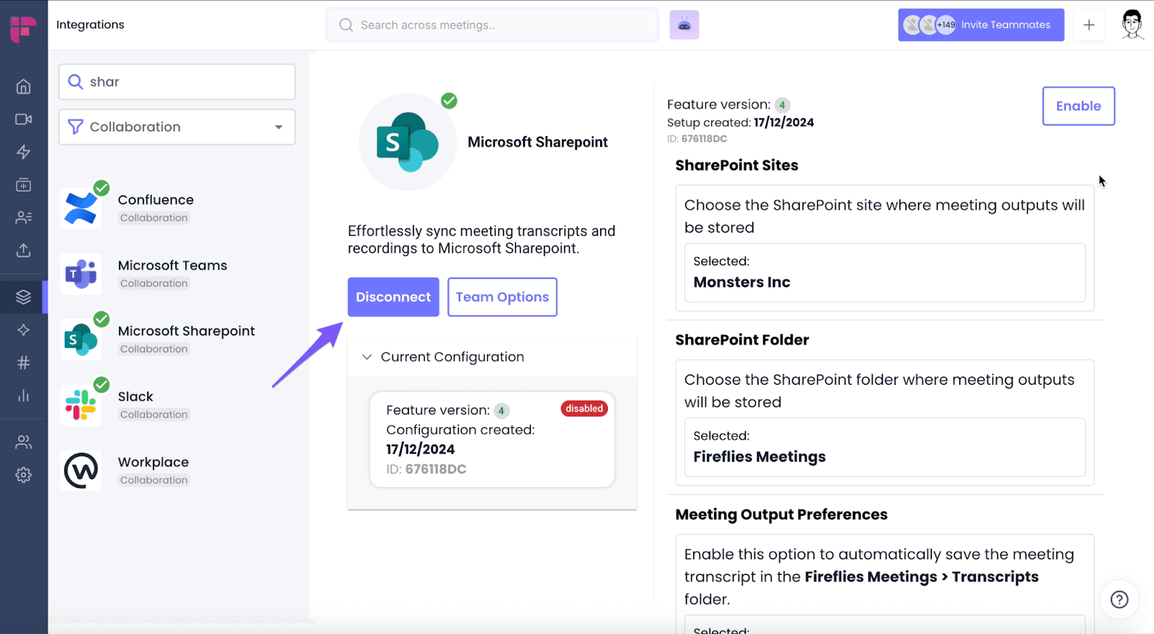Select Microsoft Sharepoint in the list
The height and width of the screenshot is (634, 1154).
(186, 331)
